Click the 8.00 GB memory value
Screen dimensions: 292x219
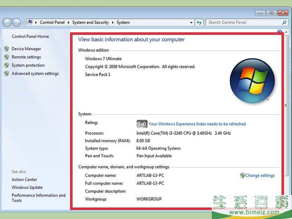[143, 141]
